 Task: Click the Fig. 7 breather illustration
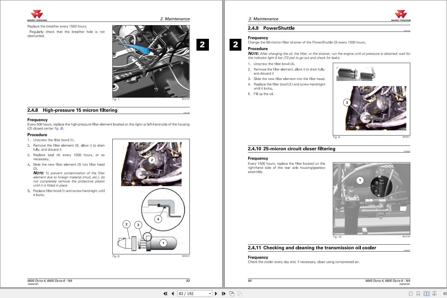click(x=151, y=61)
